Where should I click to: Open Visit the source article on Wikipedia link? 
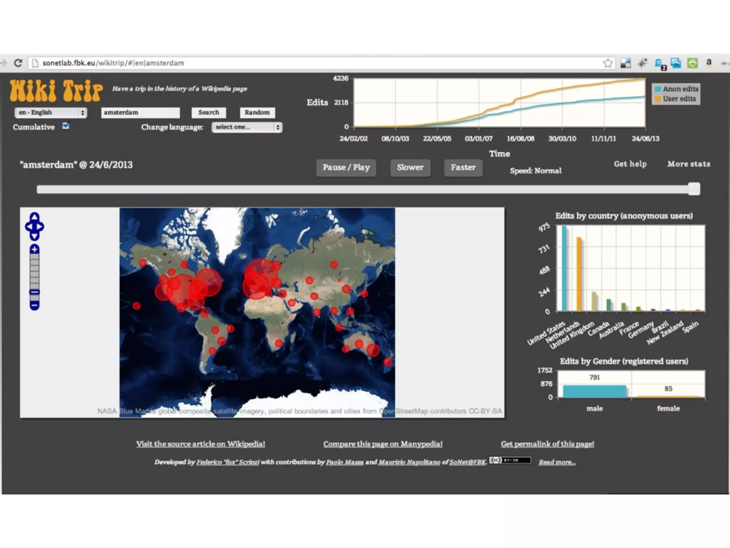200,444
